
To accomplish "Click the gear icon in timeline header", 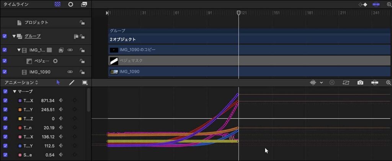I will pos(70,4).
